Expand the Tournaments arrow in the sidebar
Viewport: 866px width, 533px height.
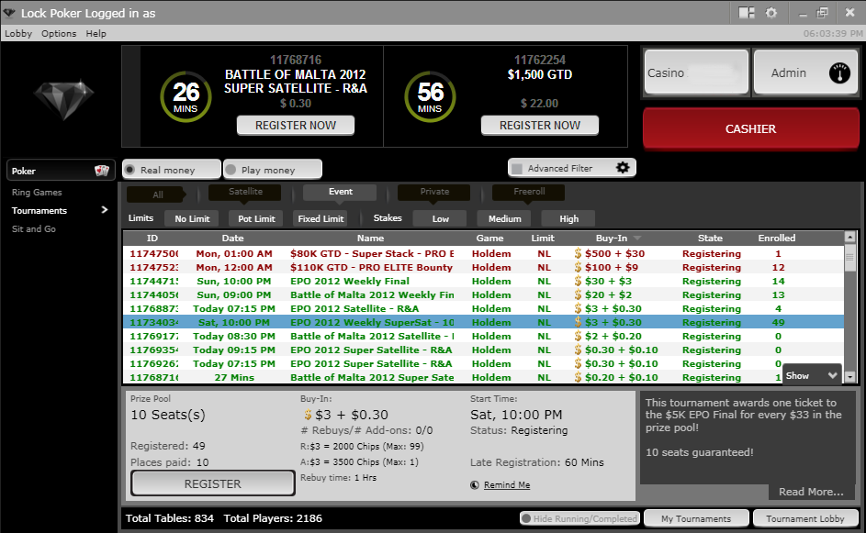(x=105, y=210)
